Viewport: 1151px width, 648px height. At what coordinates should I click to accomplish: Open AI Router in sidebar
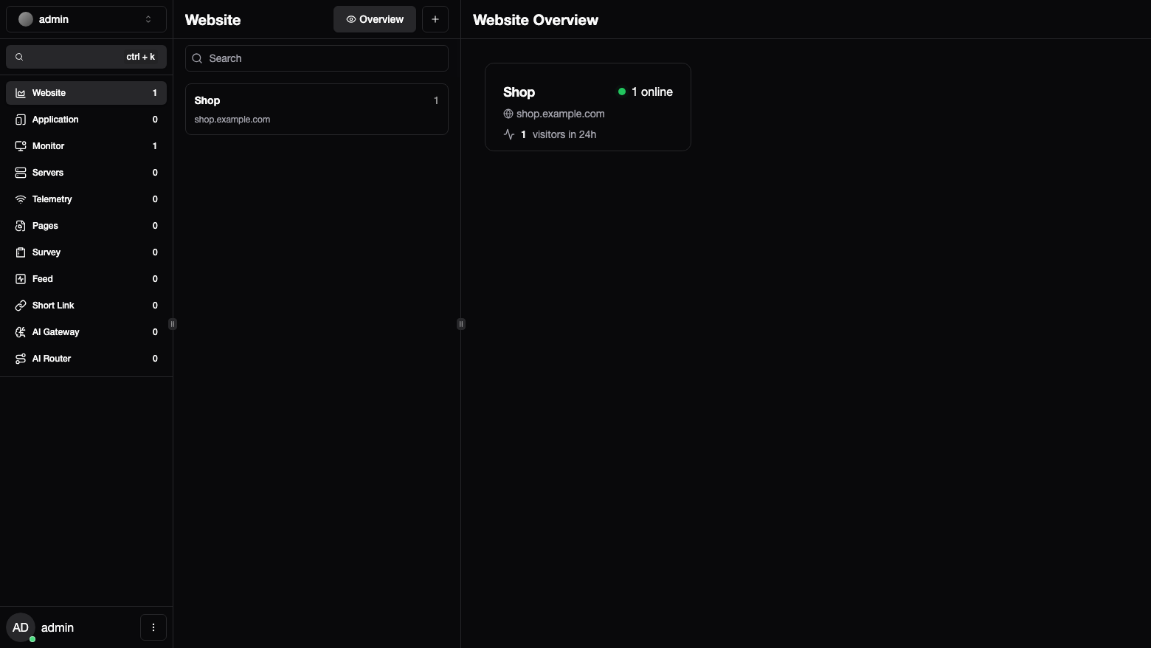pos(86,359)
